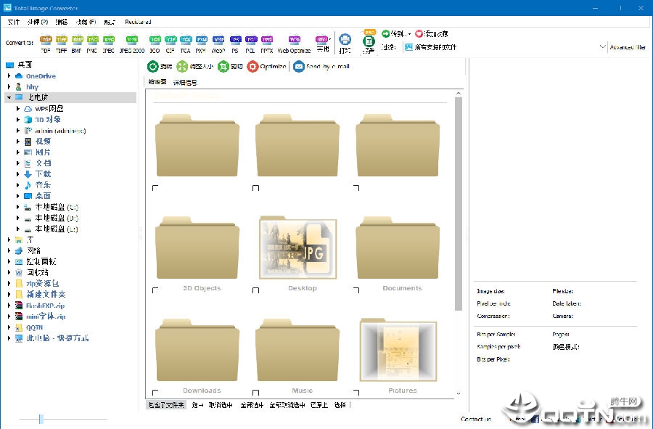653x429 pixels.
Task: Expand the WPS网盘 node
Action: pos(18,108)
